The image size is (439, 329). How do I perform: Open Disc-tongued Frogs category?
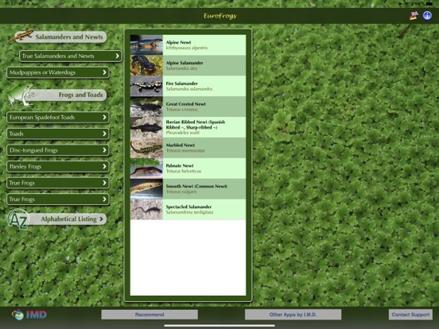pos(58,150)
